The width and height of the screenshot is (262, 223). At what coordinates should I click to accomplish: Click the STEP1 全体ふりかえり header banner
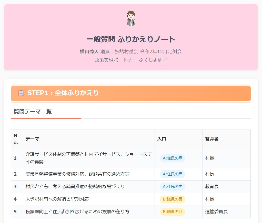coord(131,93)
